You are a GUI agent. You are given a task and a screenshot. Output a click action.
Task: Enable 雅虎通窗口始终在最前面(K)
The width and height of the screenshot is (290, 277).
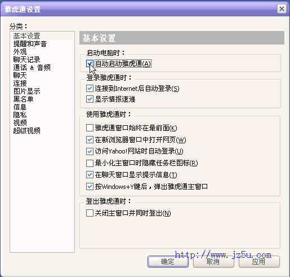90,128
